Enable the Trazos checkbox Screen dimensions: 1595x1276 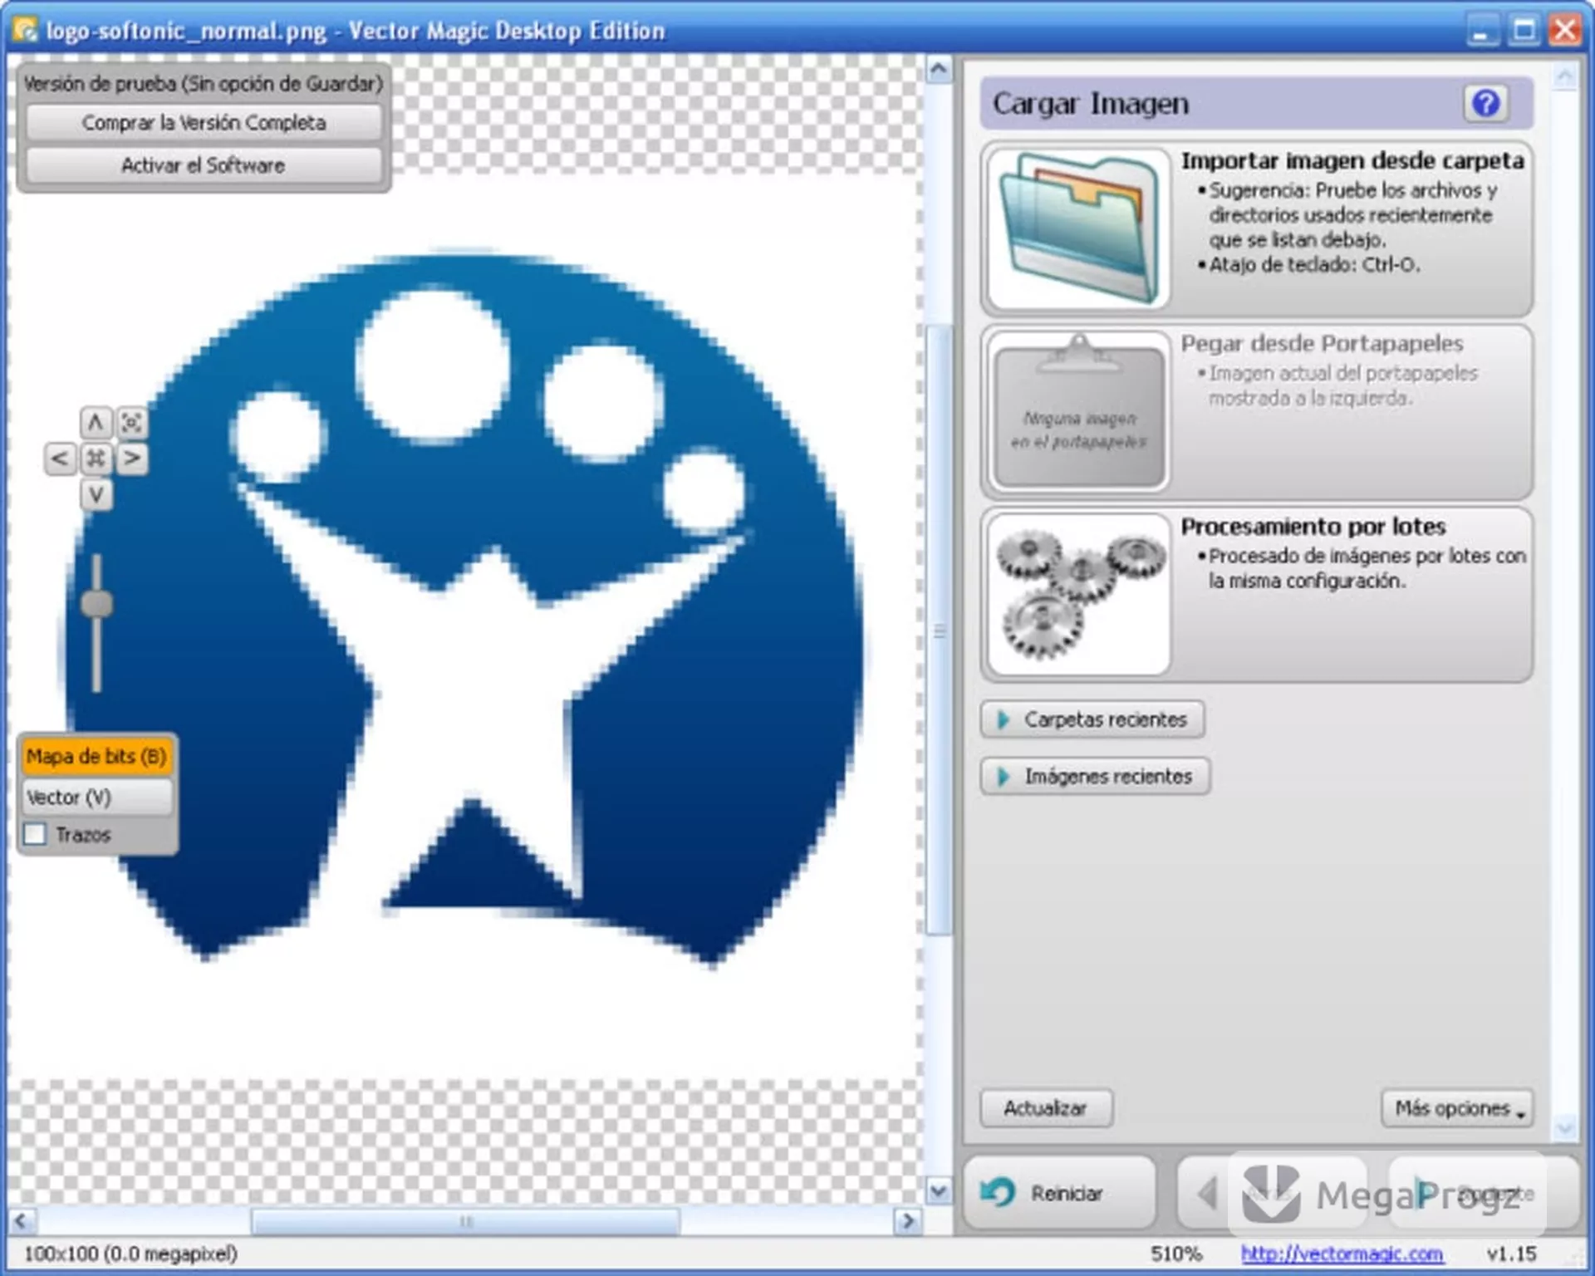[x=36, y=834]
